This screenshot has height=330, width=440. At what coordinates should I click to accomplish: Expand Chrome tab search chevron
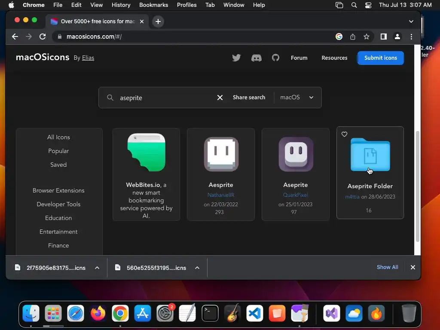[x=411, y=21]
